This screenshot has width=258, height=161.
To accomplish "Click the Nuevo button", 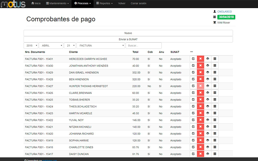I will coord(128,33).
